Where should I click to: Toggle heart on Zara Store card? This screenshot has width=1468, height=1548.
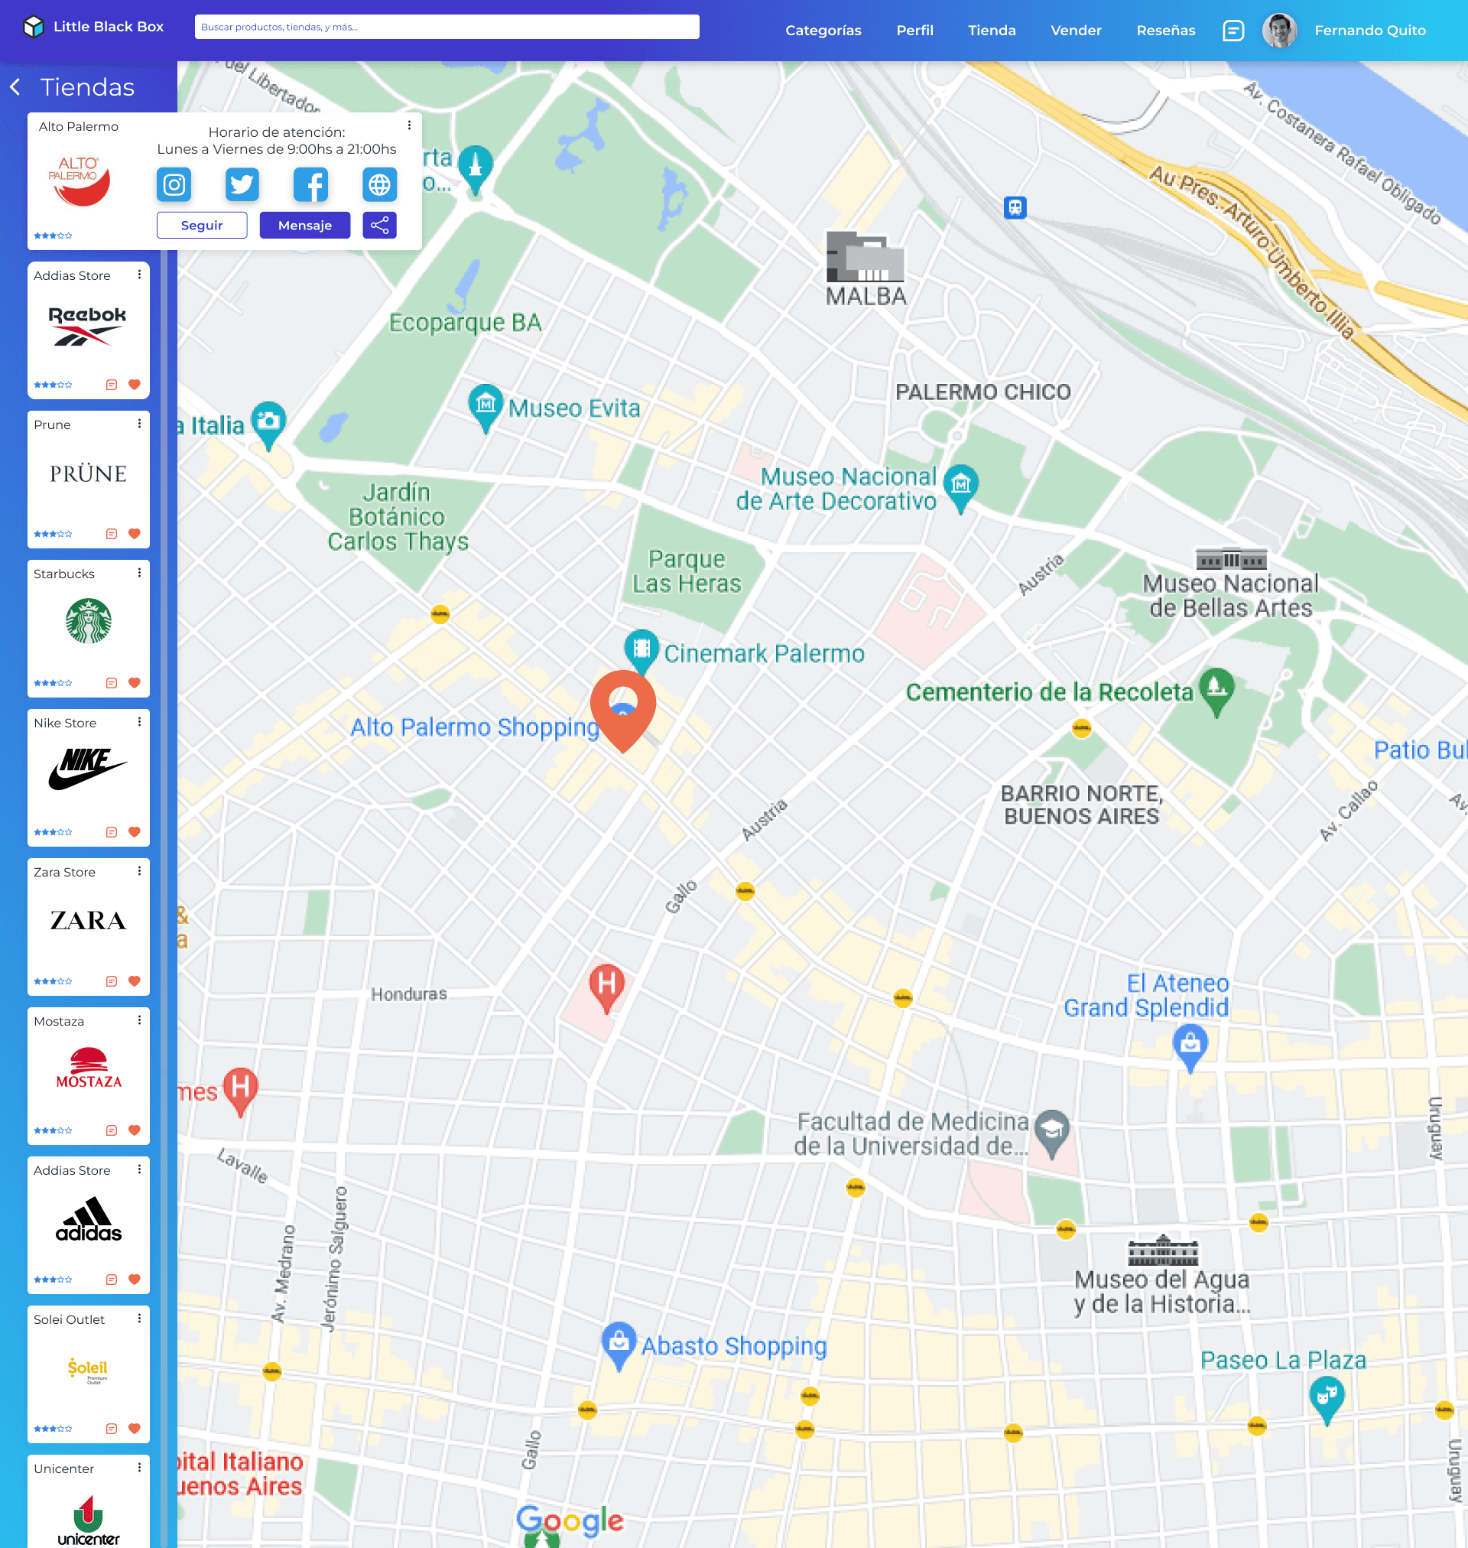134,981
